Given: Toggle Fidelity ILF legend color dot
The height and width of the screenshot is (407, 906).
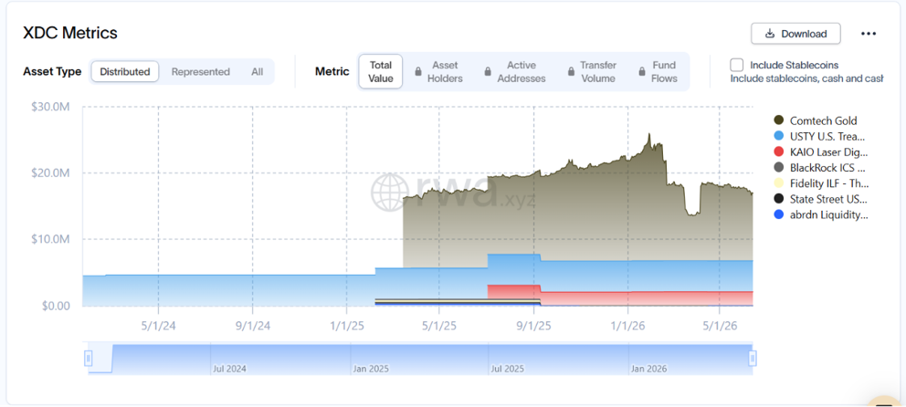Looking at the screenshot, I should (x=778, y=183).
